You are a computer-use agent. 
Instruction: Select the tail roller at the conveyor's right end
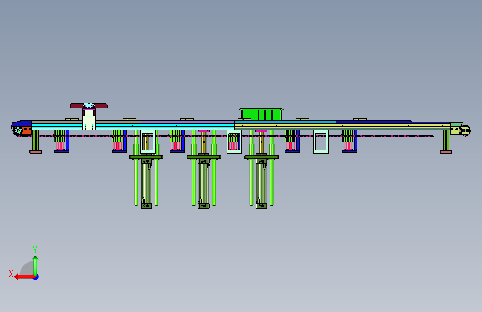coord(466,130)
